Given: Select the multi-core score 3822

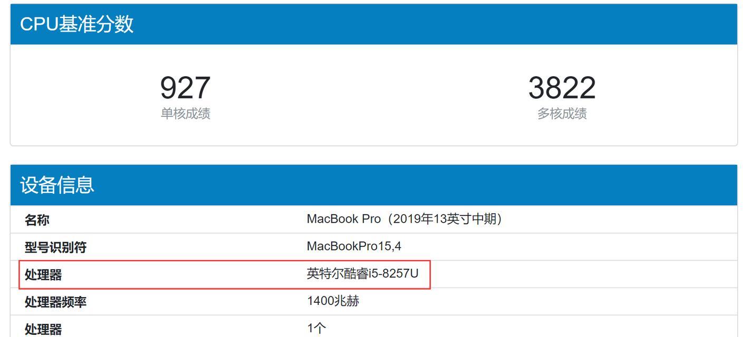Looking at the screenshot, I should tap(562, 87).
